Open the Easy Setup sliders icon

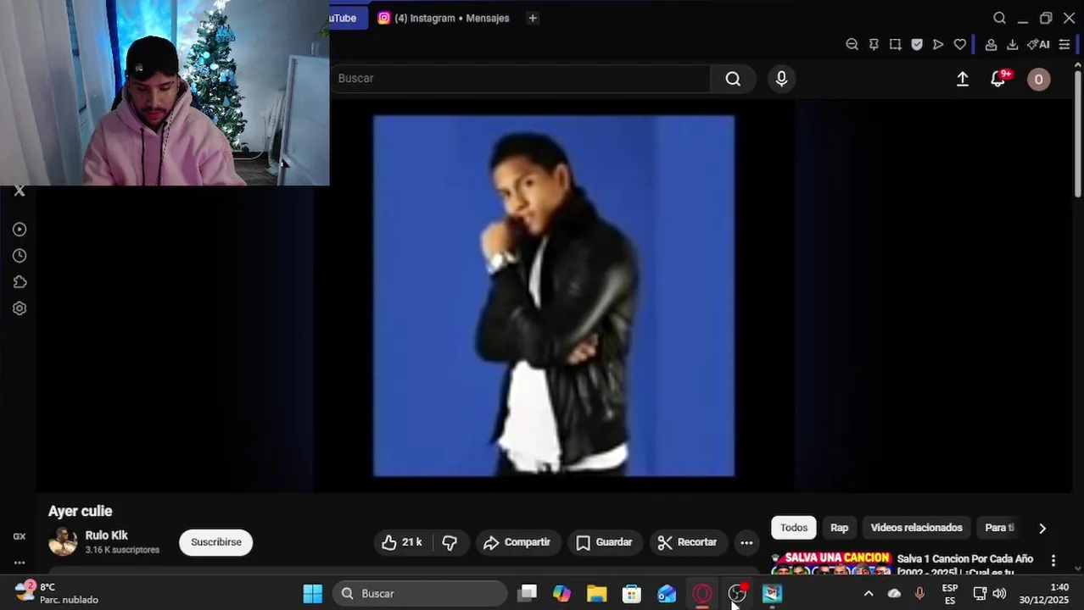click(1064, 45)
